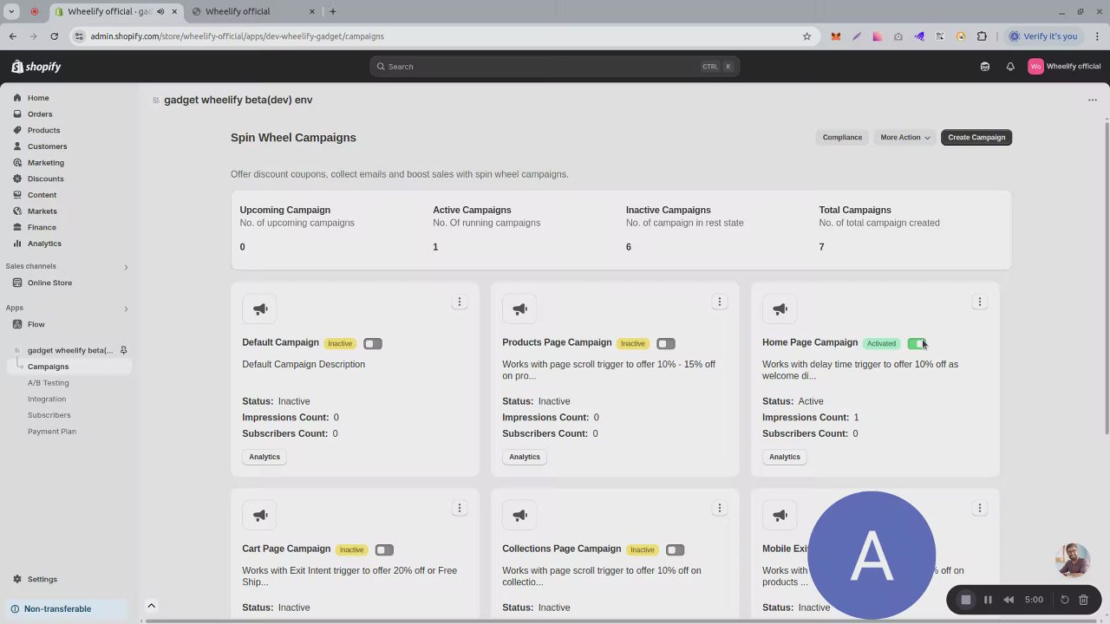The height and width of the screenshot is (624, 1110).
Task: Open the Shopify notifications bell
Action: click(1010, 67)
